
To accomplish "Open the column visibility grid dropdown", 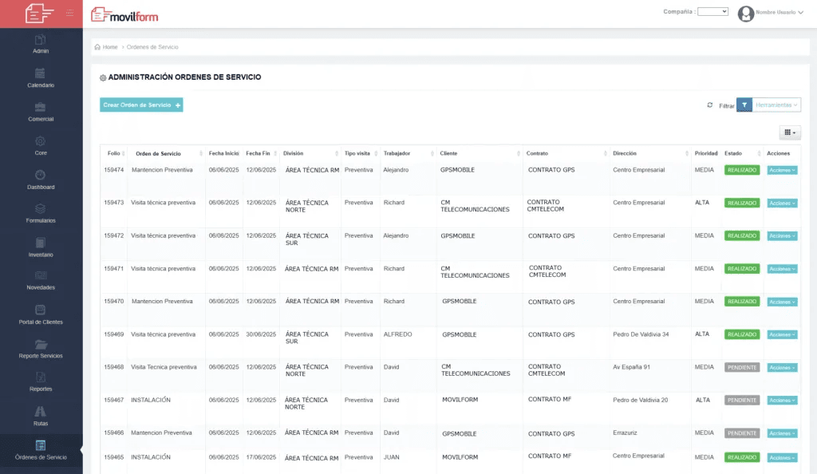I will point(790,132).
